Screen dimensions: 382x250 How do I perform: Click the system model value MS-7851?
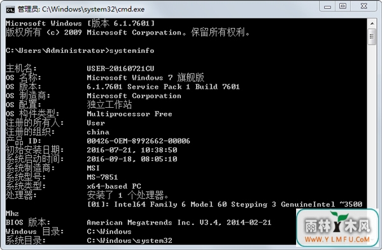103,177
